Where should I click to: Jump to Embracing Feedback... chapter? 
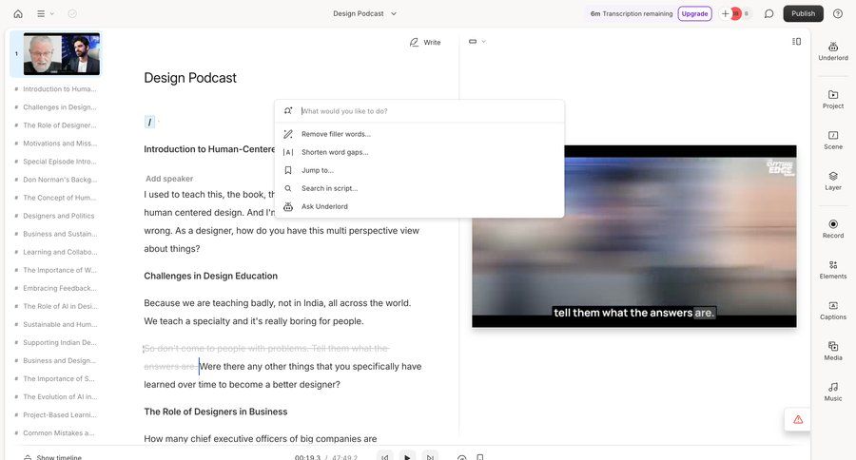60,288
